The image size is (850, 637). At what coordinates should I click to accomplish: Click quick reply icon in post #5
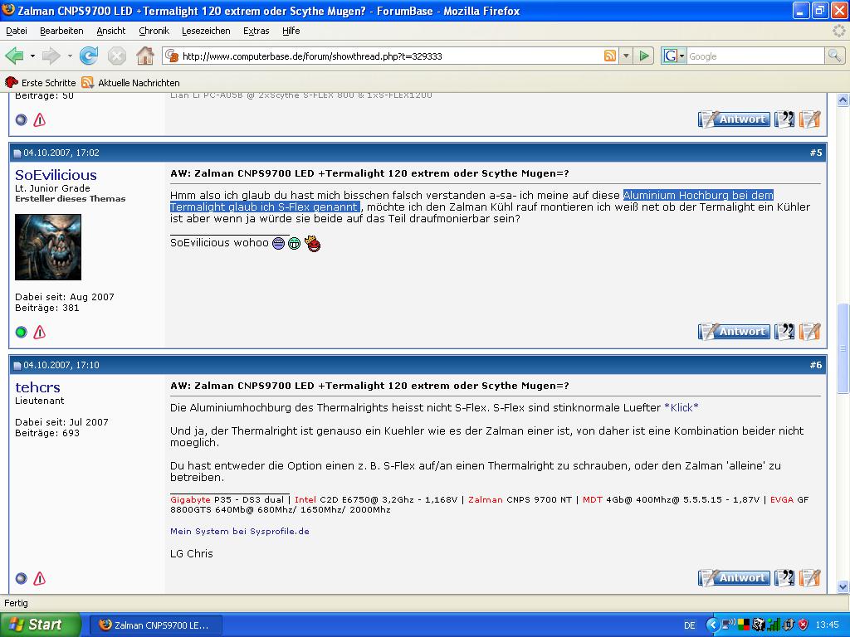click(810, 332)
